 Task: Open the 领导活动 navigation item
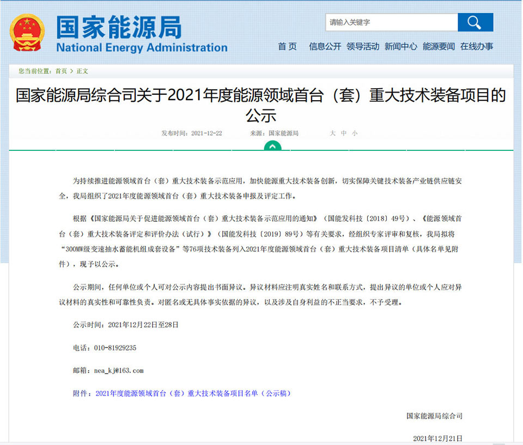[363, 46]
